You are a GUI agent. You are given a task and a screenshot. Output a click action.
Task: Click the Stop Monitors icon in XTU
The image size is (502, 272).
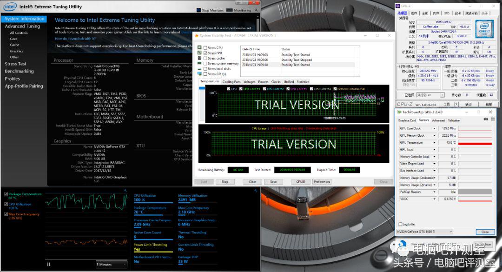199,10
